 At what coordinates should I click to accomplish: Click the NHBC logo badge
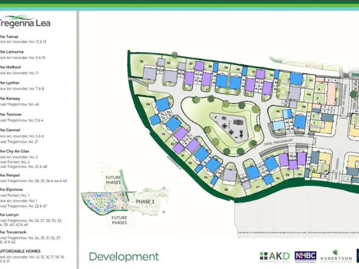point(305,256)
